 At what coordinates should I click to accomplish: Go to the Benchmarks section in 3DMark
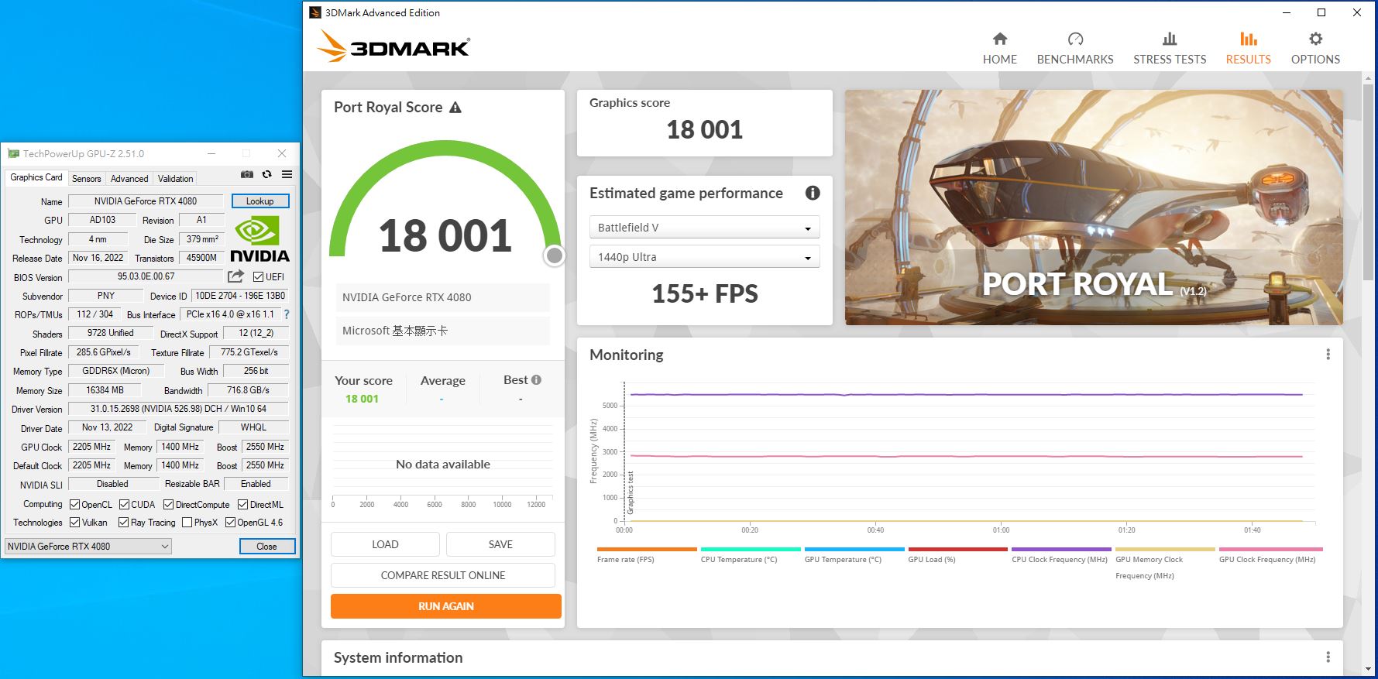(x=1074, y=48)
